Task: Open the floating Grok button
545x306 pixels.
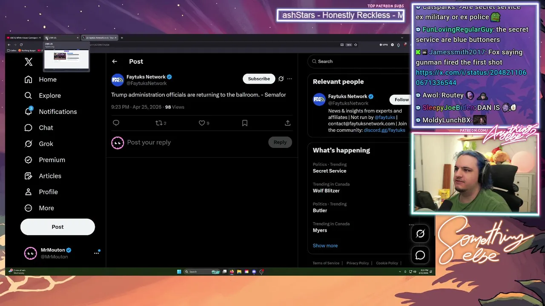Action: (x=420, y=234)
